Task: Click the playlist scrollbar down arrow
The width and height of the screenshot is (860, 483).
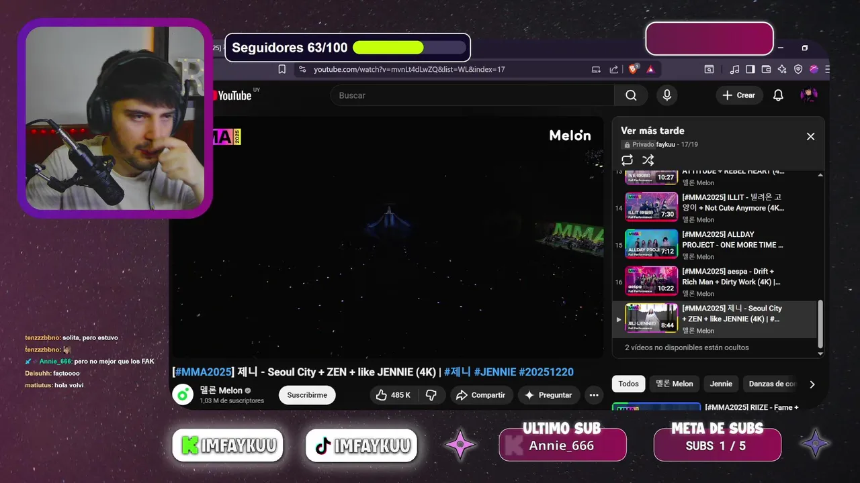Action: point(820,354)
